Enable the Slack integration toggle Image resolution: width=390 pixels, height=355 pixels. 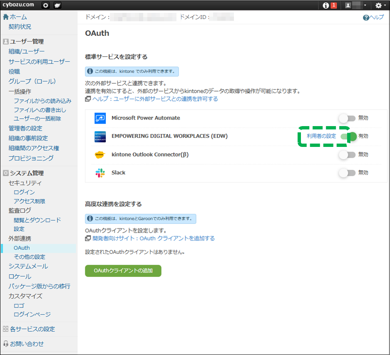[x=347, y=173]
